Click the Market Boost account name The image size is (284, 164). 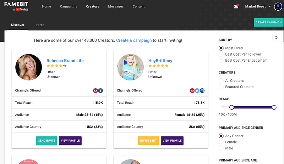pos(255,6)
